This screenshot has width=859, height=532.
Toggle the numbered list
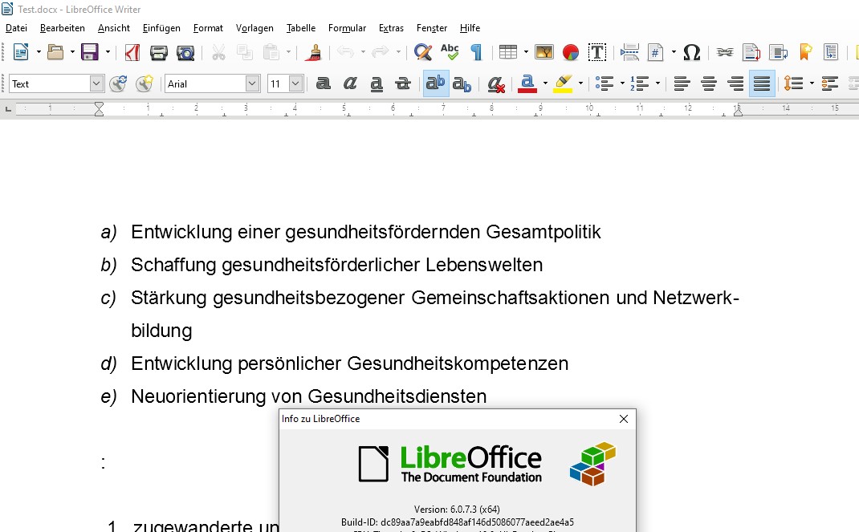[639, 83]
